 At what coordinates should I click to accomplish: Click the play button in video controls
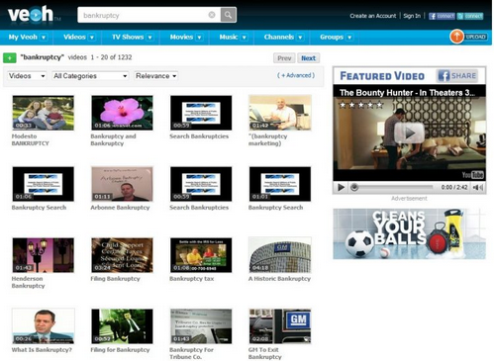point(341,188)
